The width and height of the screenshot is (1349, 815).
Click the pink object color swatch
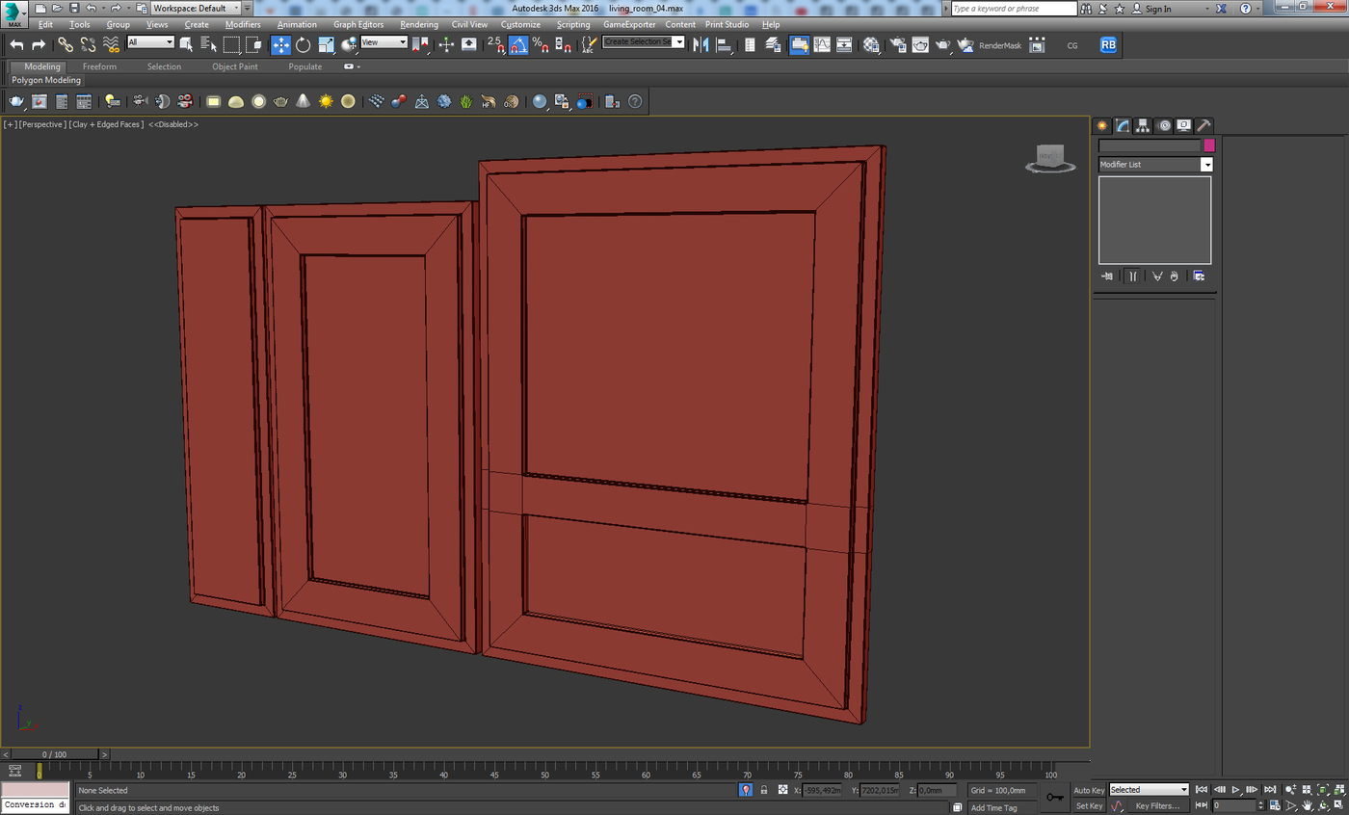pos(1209,145)
